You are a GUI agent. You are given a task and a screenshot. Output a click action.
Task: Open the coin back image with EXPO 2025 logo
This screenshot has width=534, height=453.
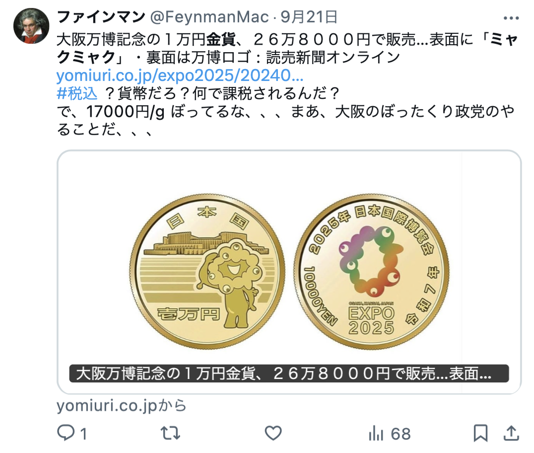point(371,272)
